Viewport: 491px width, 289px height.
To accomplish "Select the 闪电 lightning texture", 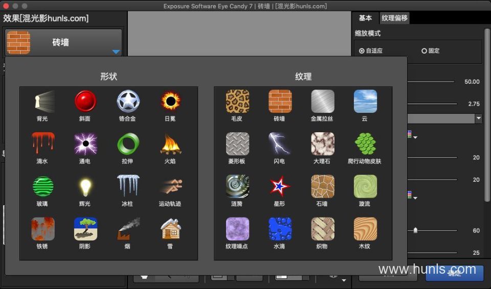I will point(280,144).
